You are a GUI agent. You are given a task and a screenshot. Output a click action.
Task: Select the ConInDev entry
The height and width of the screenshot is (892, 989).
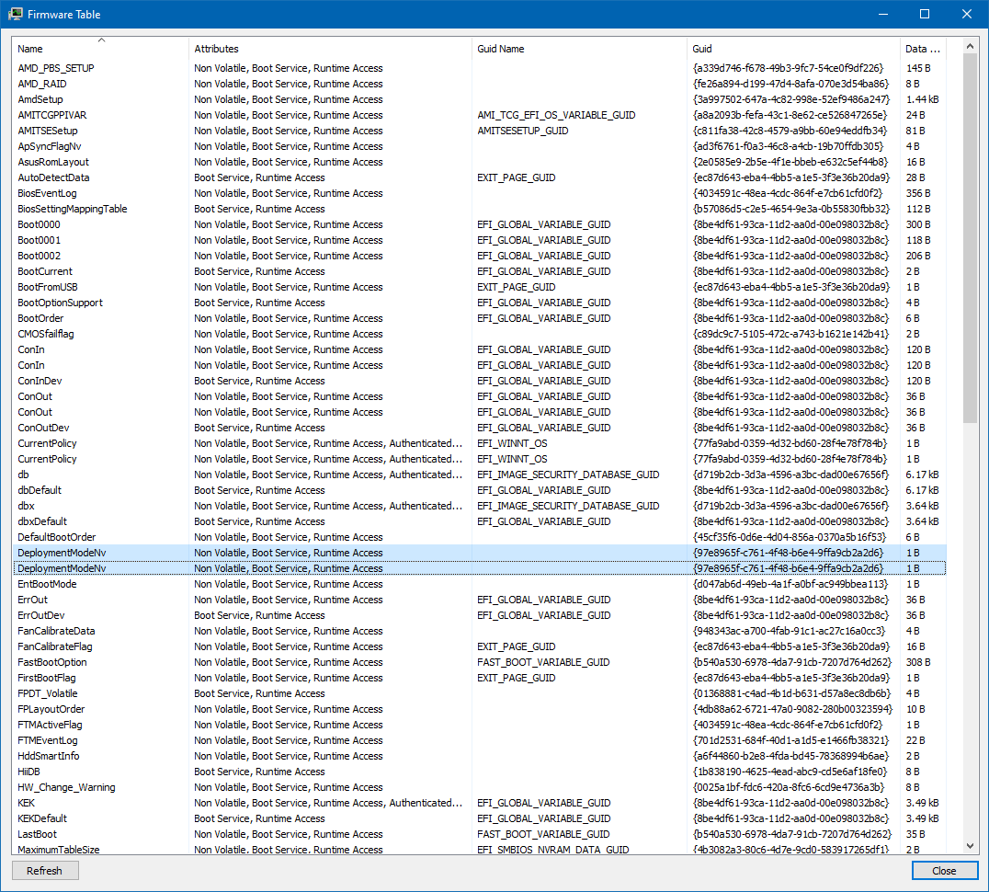(x=480, y=381)
